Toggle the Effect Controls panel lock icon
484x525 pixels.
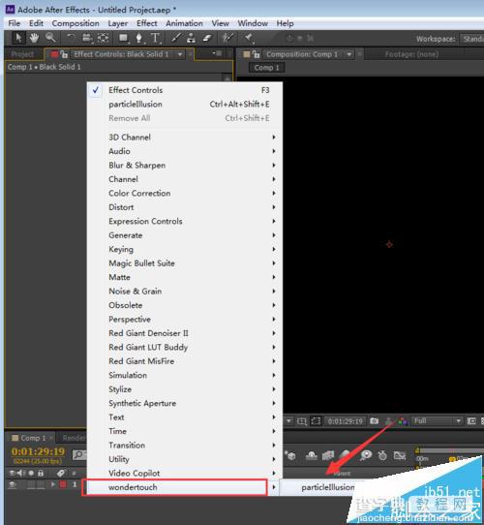[x=64, y=54]
